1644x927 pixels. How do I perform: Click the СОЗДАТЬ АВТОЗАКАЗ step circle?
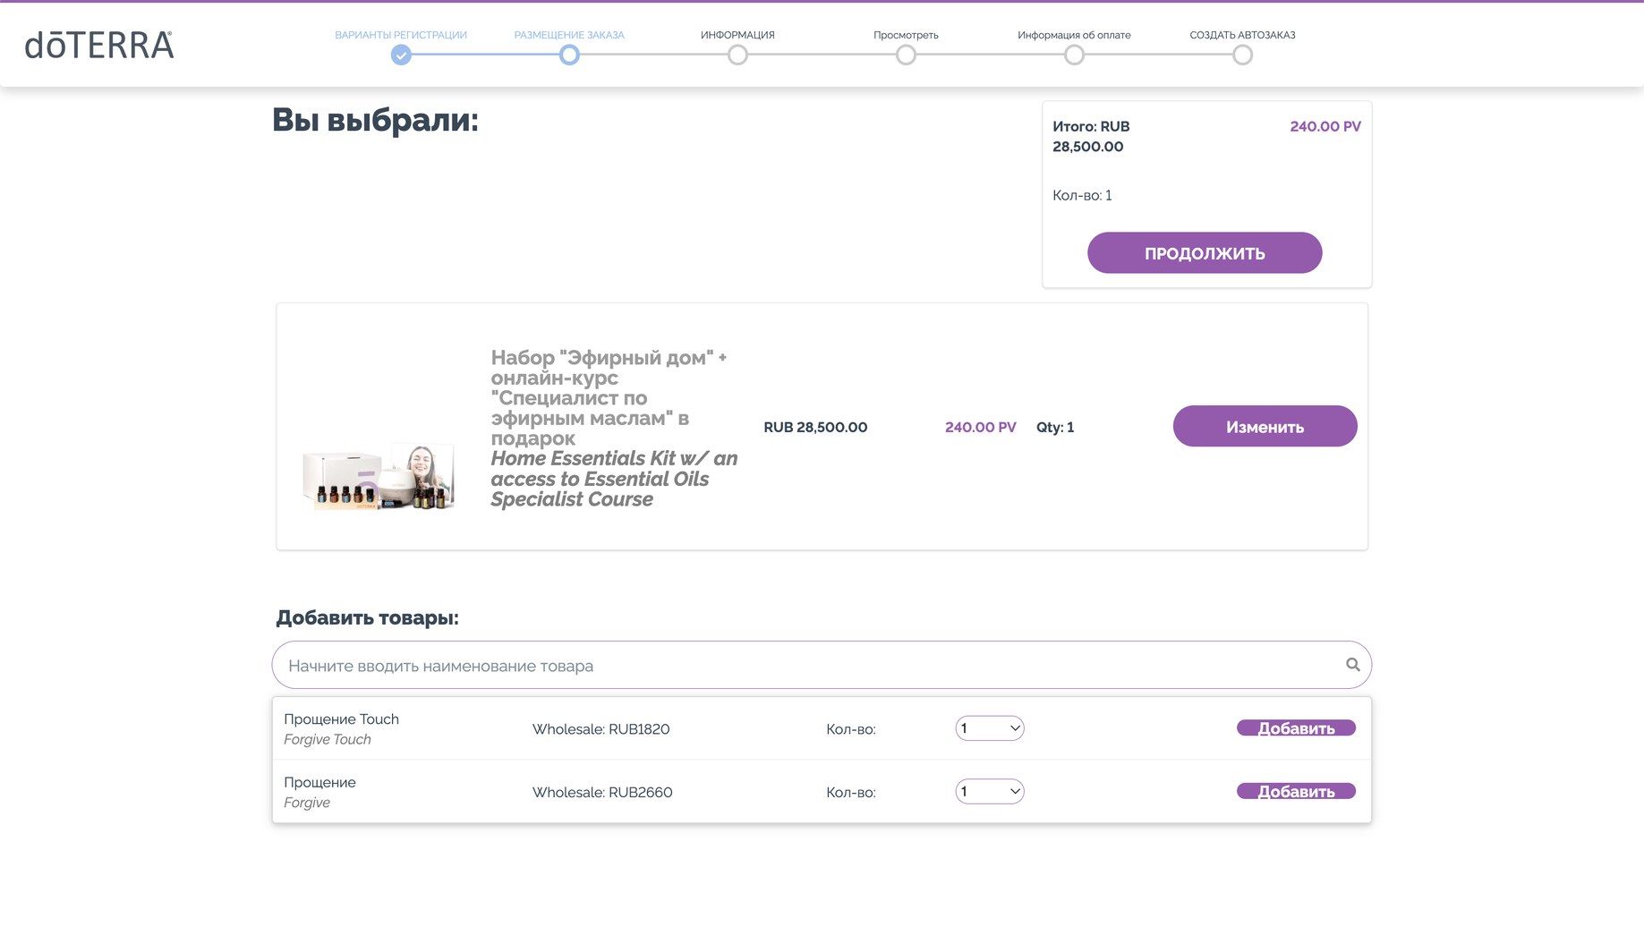click(x=1242, y=55)
